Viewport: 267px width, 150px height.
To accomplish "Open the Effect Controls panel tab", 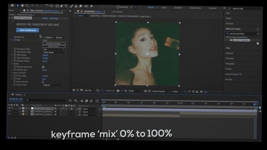I will (x=45, y=11).
